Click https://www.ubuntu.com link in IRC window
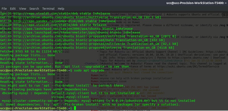This screenshot has height=111, width=228. click(x=147, y=70)
